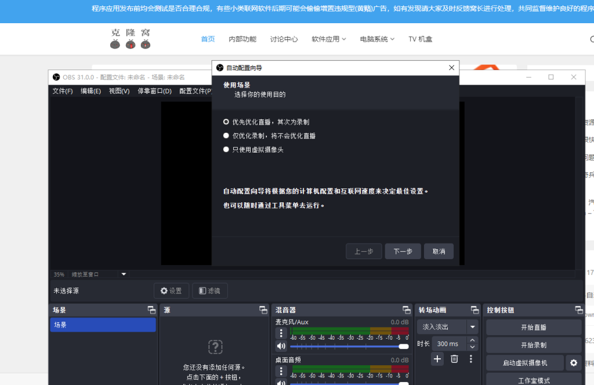Viewport: 594px width, 385px height.
Task: Undock the 控制按钮 panel
Action: coord(579,310)
